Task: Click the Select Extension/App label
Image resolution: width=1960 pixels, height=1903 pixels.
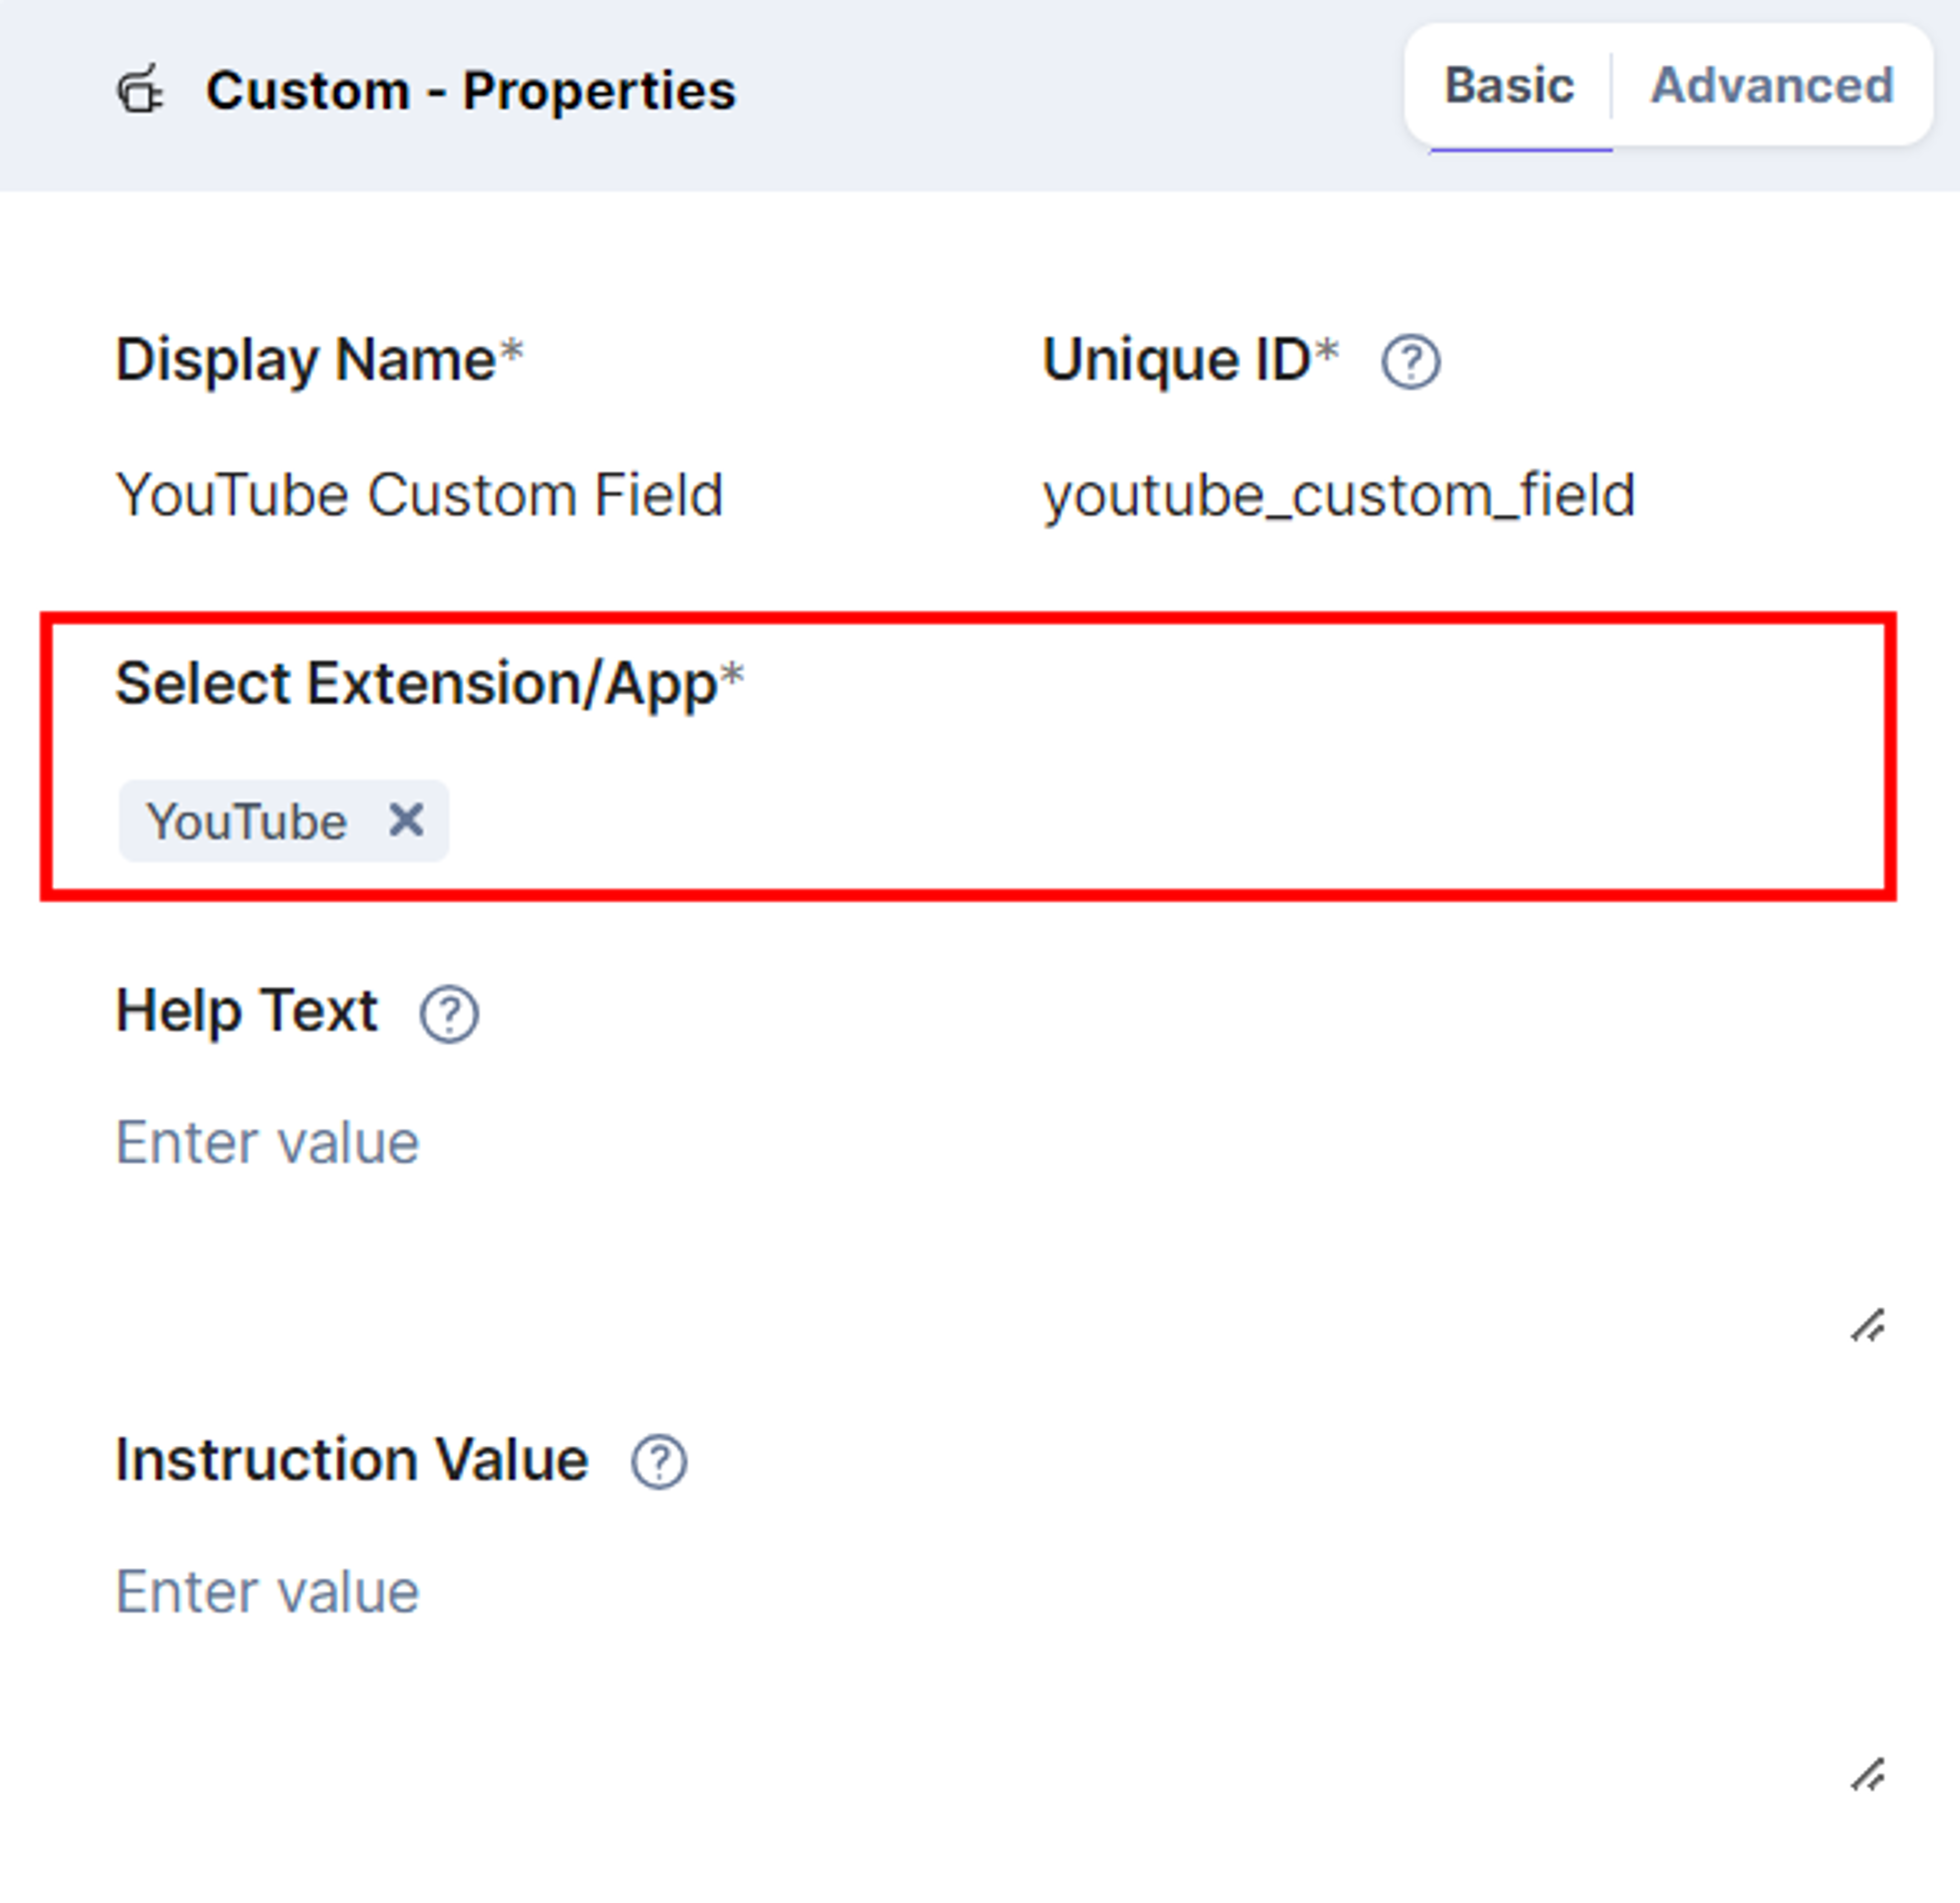Action: (x=430, y=684)
